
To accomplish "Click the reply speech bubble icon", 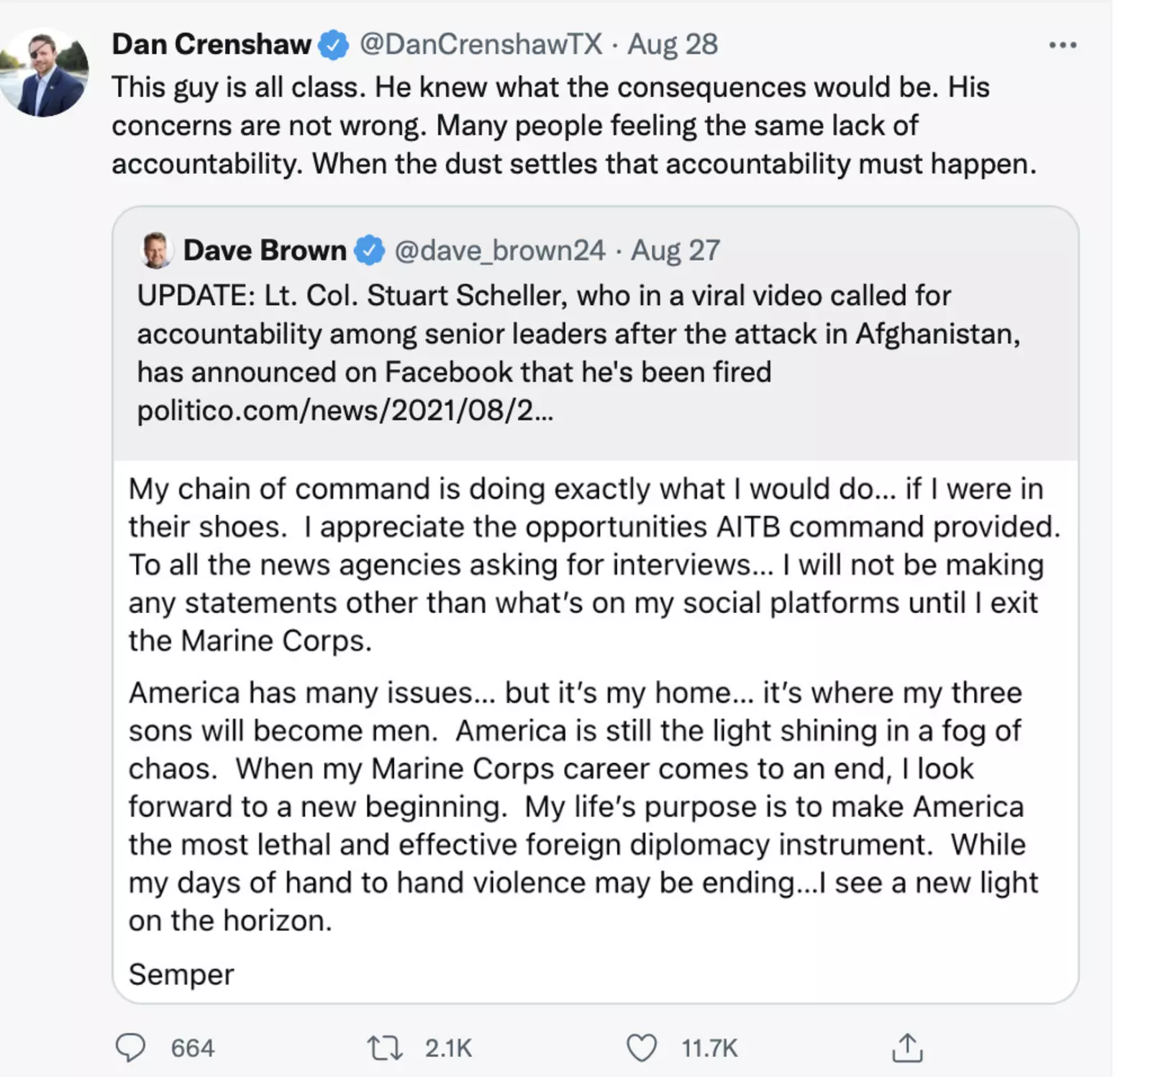I will [x=130, y=1048].
